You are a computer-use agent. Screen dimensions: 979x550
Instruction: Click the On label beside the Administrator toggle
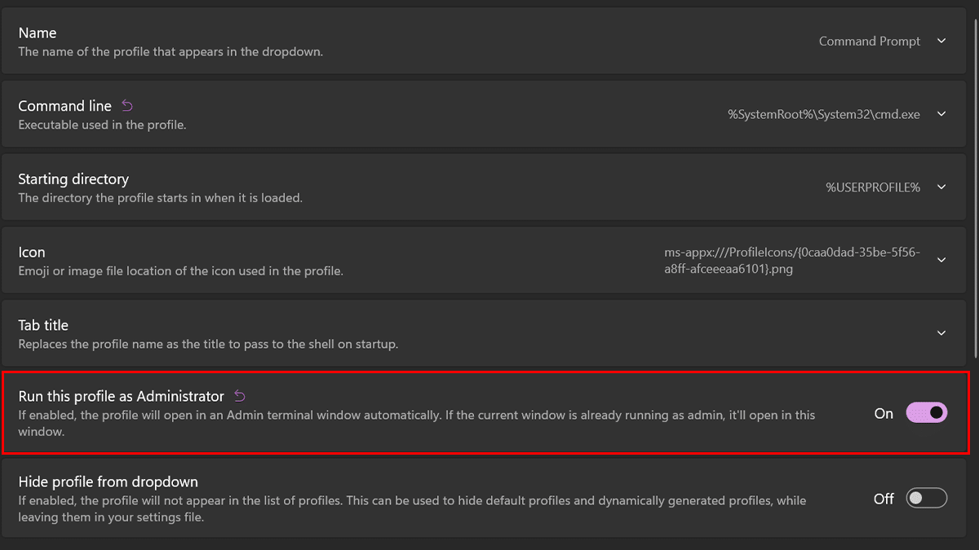884,414
